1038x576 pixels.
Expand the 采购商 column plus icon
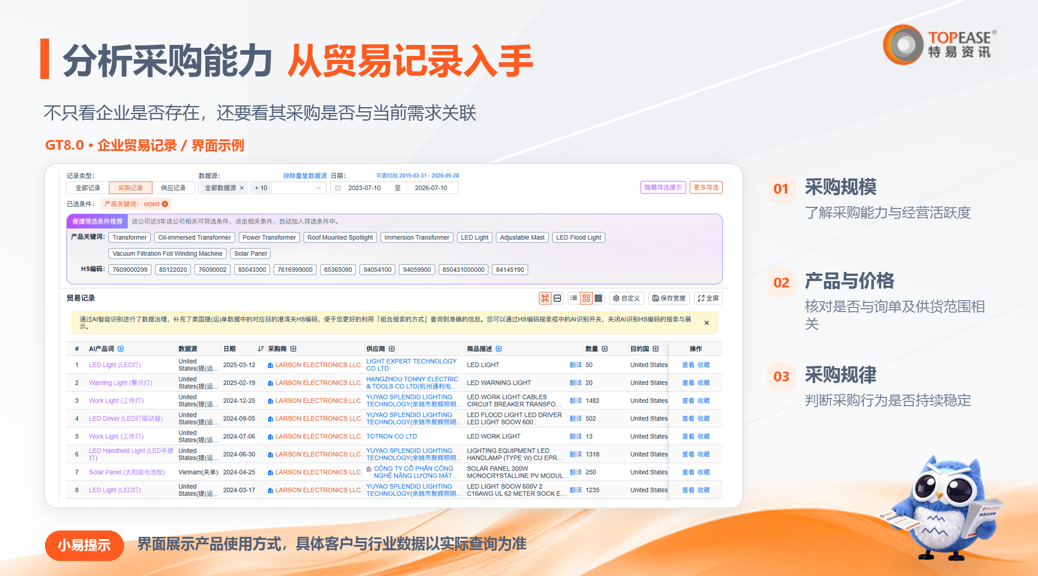coord(293,348)
